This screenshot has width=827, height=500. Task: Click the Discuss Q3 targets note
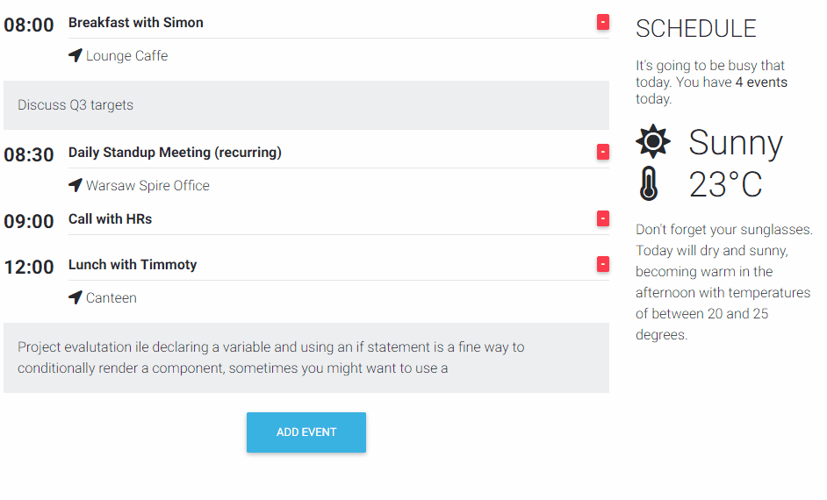76,105
